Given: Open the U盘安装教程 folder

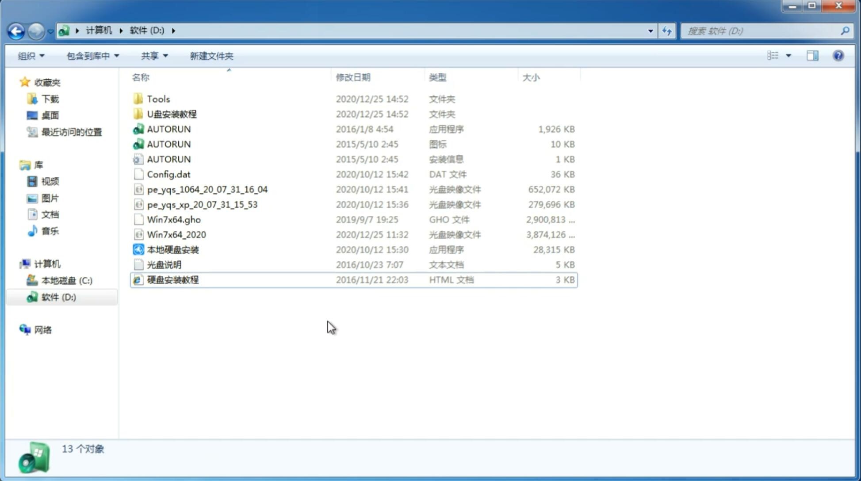Looking at the screenshot, I should 172,114.
